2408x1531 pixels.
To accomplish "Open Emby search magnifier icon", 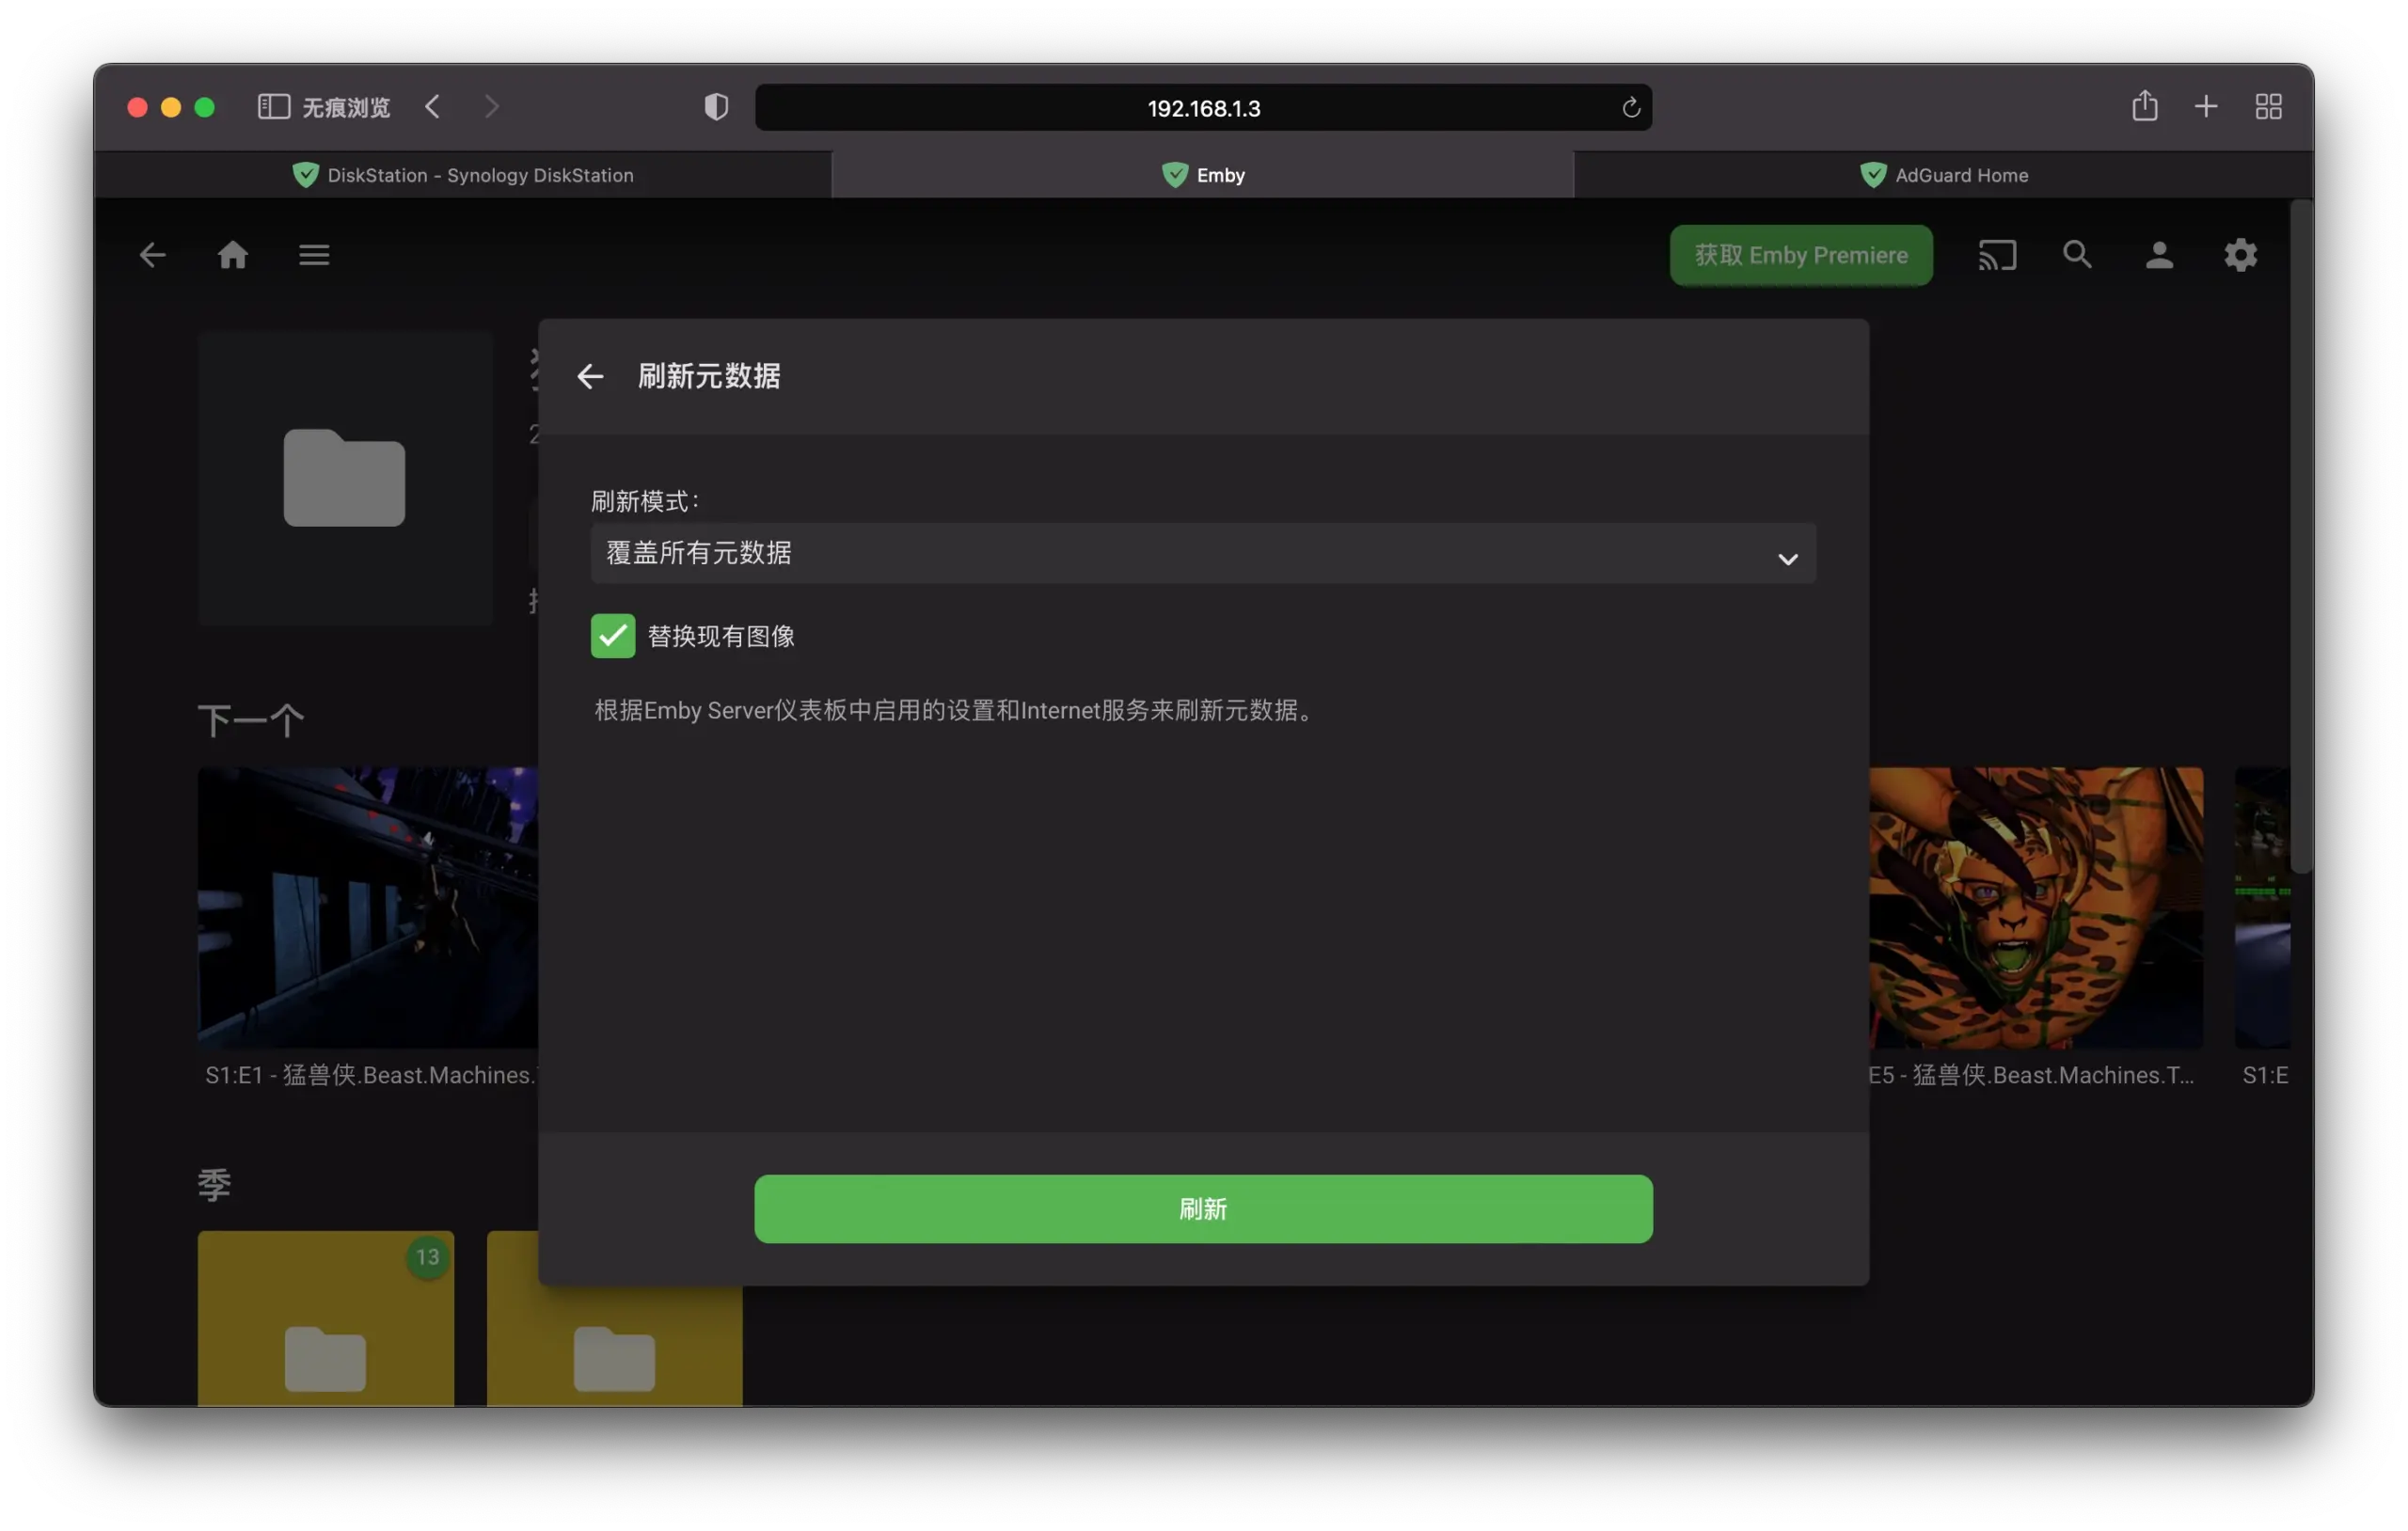I will 2078,255.
